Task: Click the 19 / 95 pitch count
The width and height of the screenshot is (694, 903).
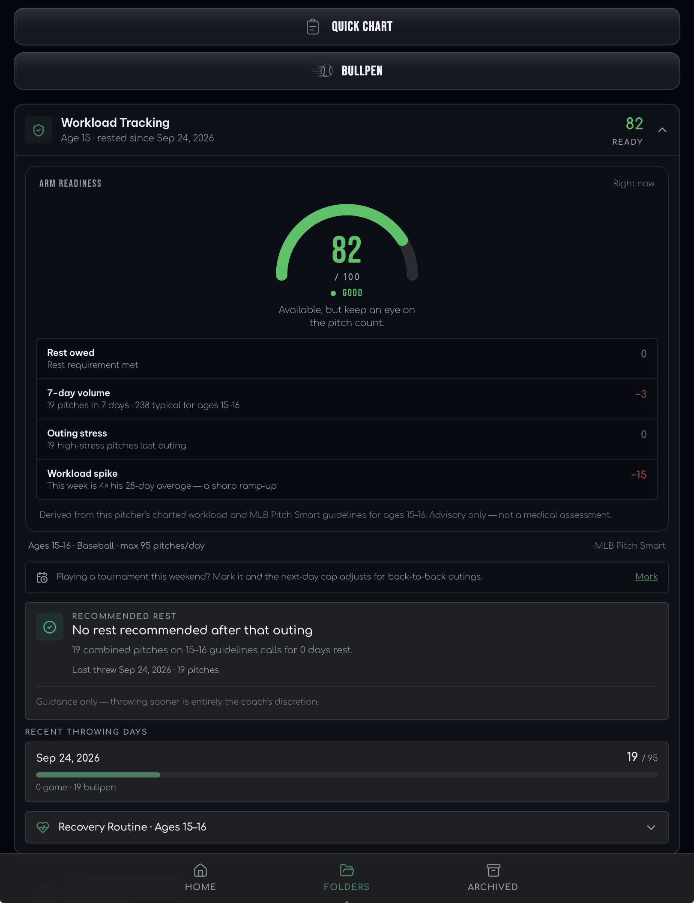Action: click(642, 757)
